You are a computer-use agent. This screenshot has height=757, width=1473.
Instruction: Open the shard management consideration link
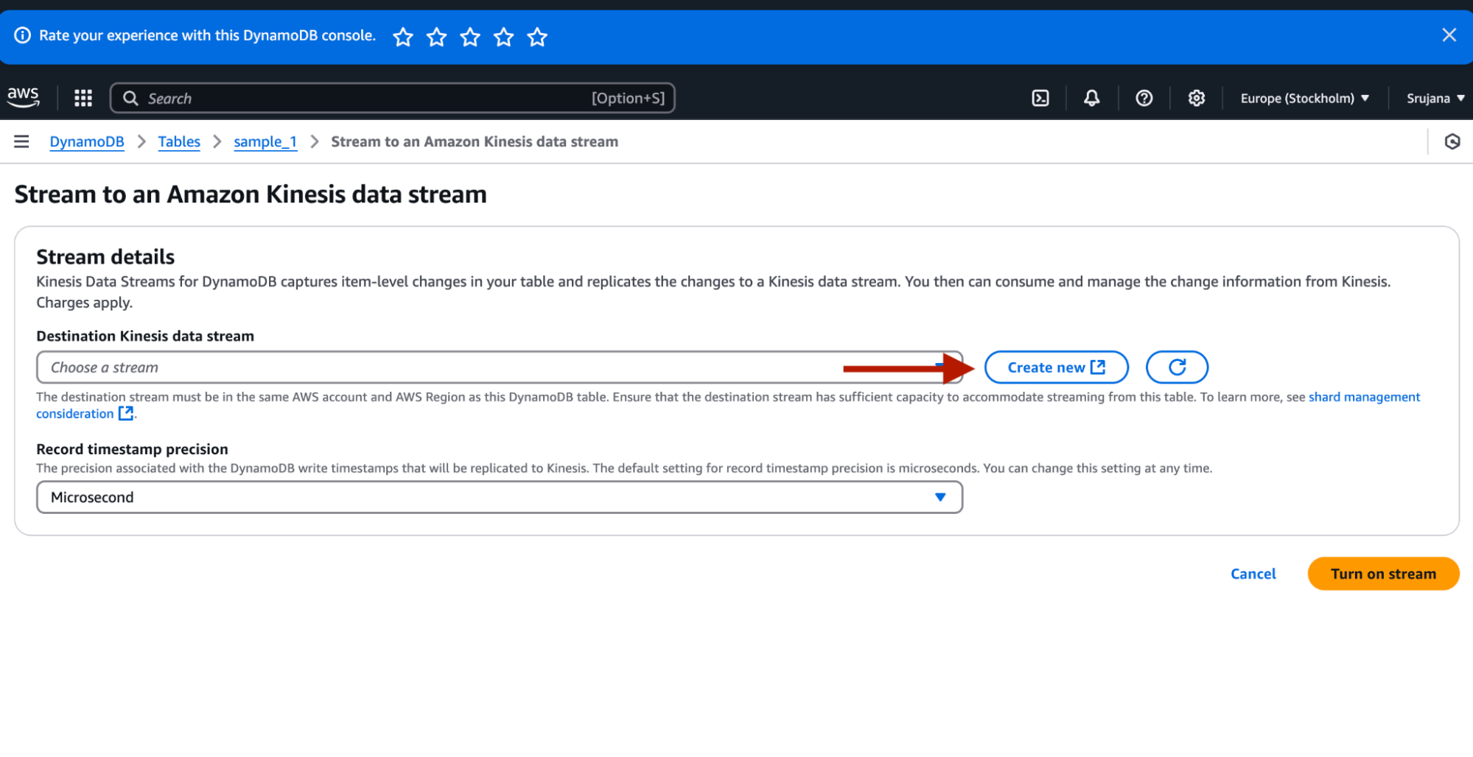click(1364, 397)
